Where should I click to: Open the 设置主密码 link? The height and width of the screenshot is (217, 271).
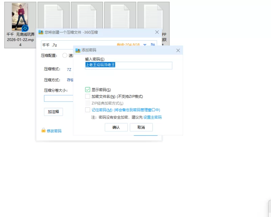pyautogui.click(x=152, y=117)
